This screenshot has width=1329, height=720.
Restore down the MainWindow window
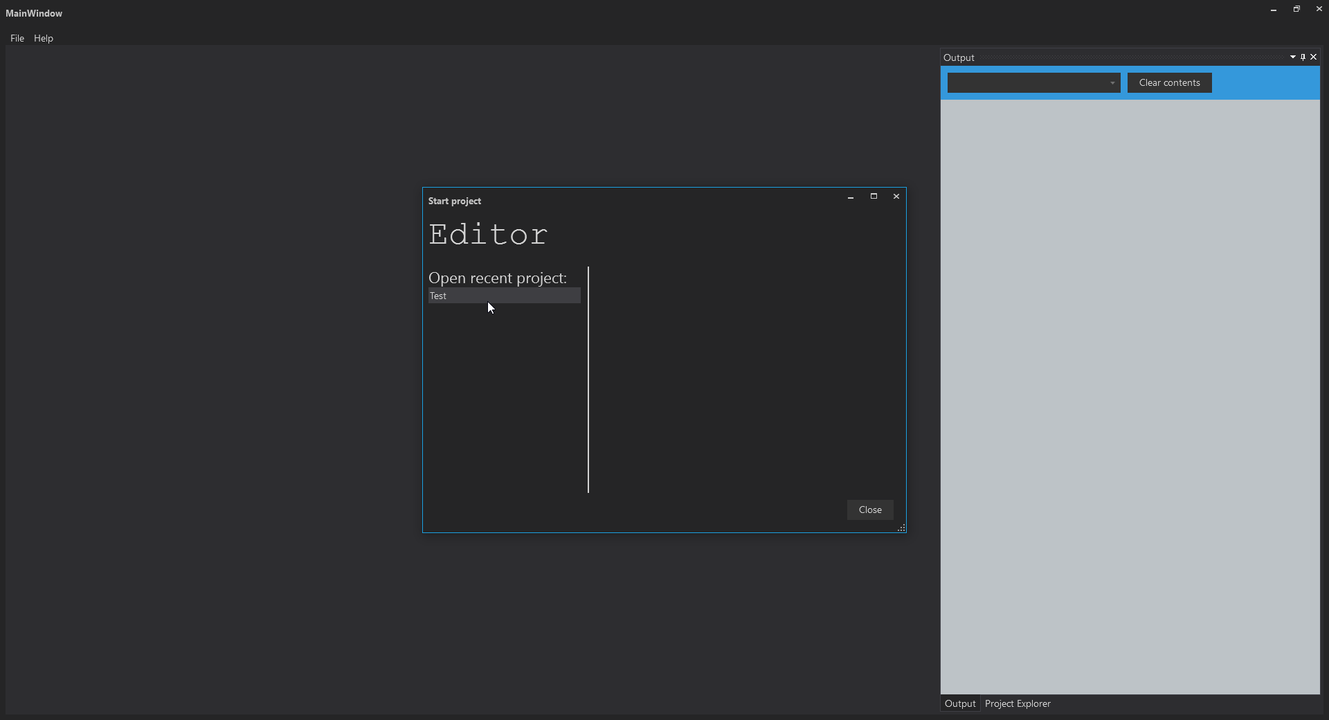[1296, 10]
